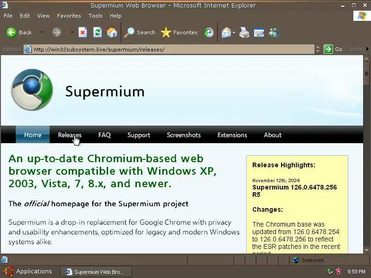Open the Help menu
This screenshot has width=371, height=278.
coord(115,16)
